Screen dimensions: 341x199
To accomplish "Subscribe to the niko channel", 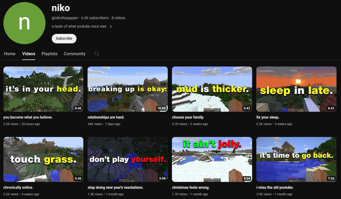I will (x=64, y=38).
